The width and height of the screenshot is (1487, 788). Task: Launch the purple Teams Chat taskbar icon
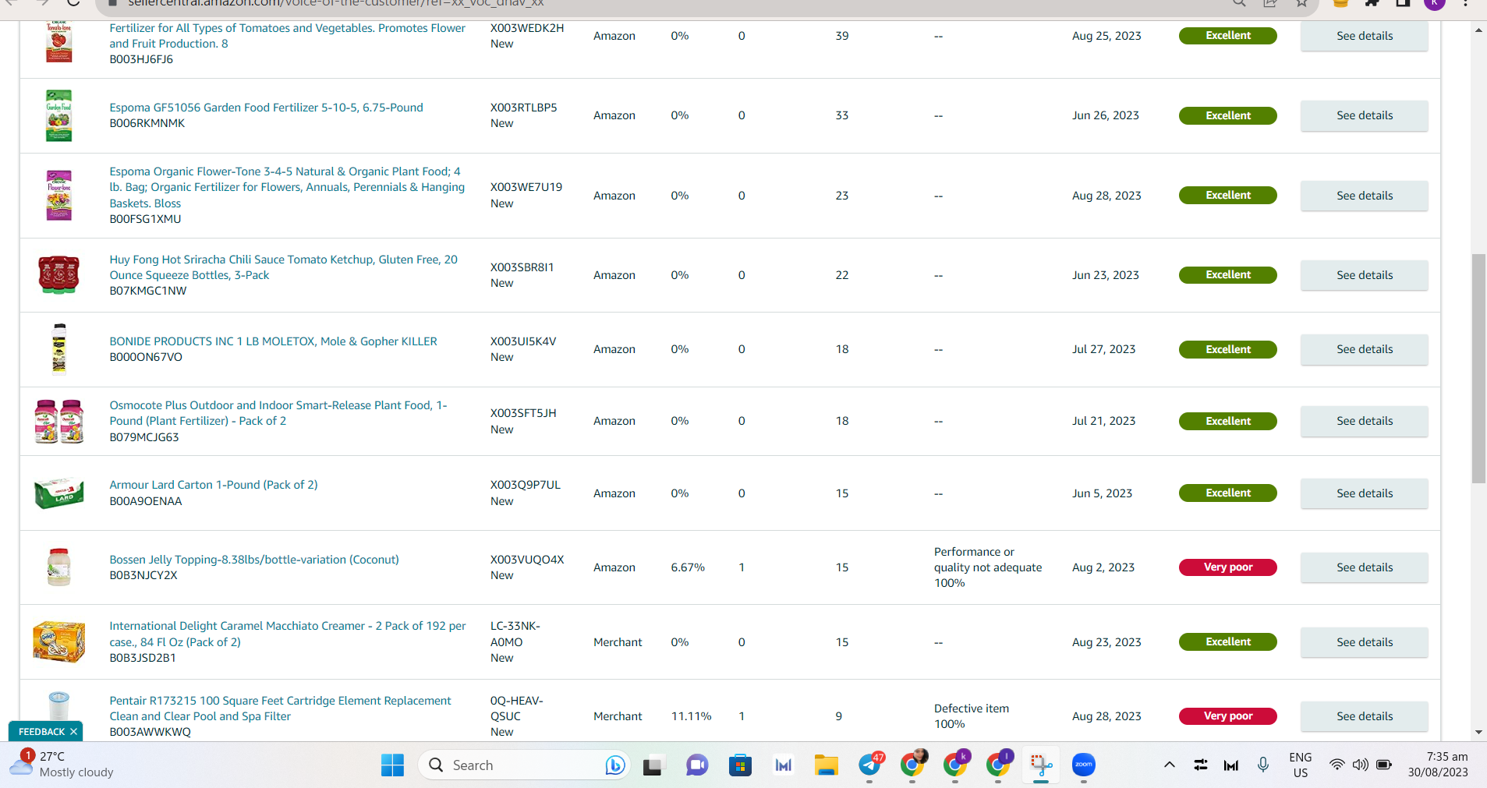pos(697,765)
